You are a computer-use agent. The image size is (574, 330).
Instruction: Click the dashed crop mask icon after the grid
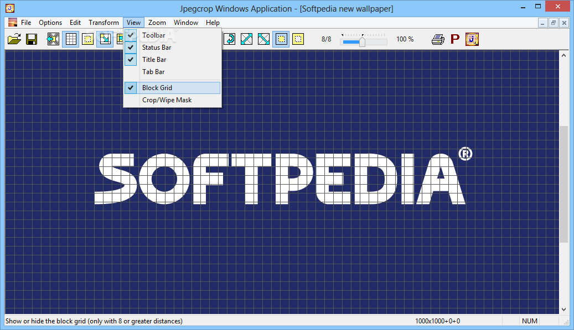[88, 39]
